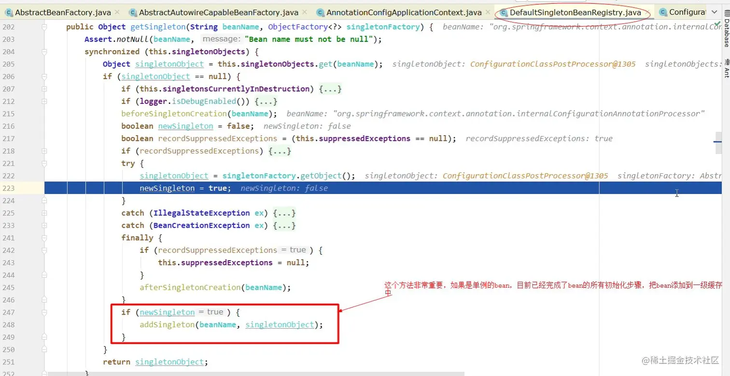Expand the {...} after catch IllegalStateException
The image size is (730, 376).
[284, 213]
